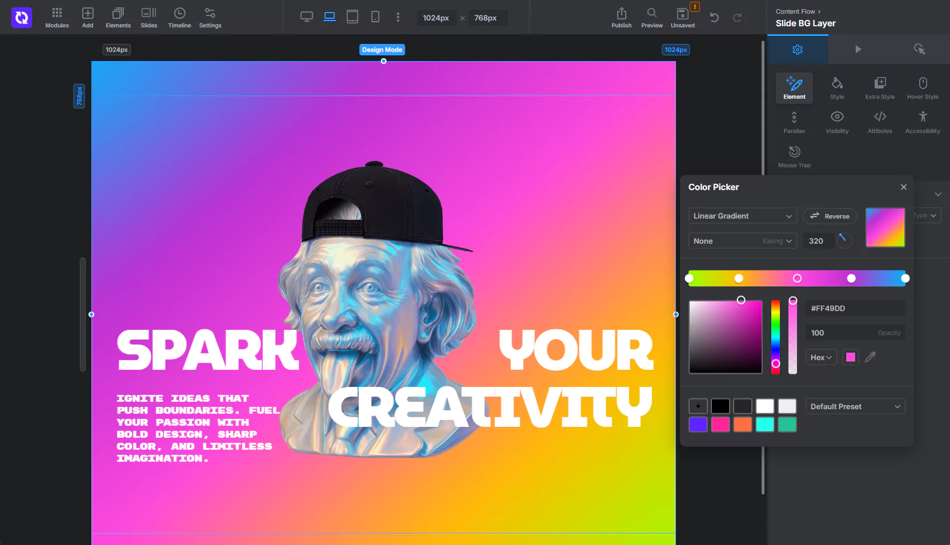Click the hex color input field
The width and height of the screenshot is (950, 545).
click(x=855, y=308)
